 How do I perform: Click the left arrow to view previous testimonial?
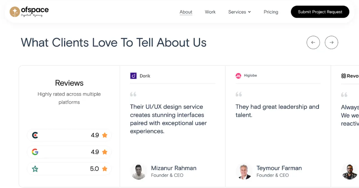click(x=313, y=43)
